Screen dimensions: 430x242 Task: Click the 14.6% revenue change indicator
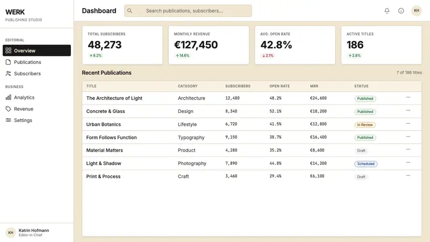coord(183,55)
